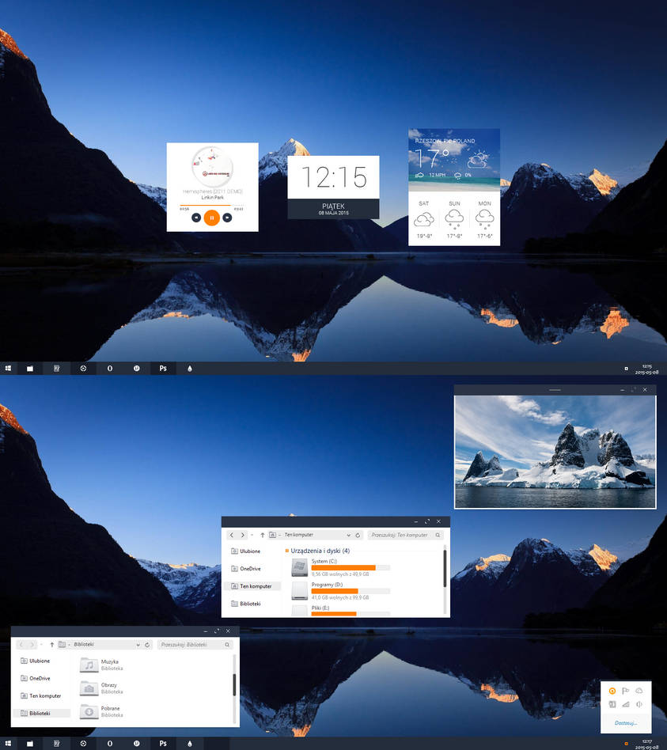This screenshot has width=667, height=750.
Task: Open the network signal icon in tray popup
Action: 625,704
